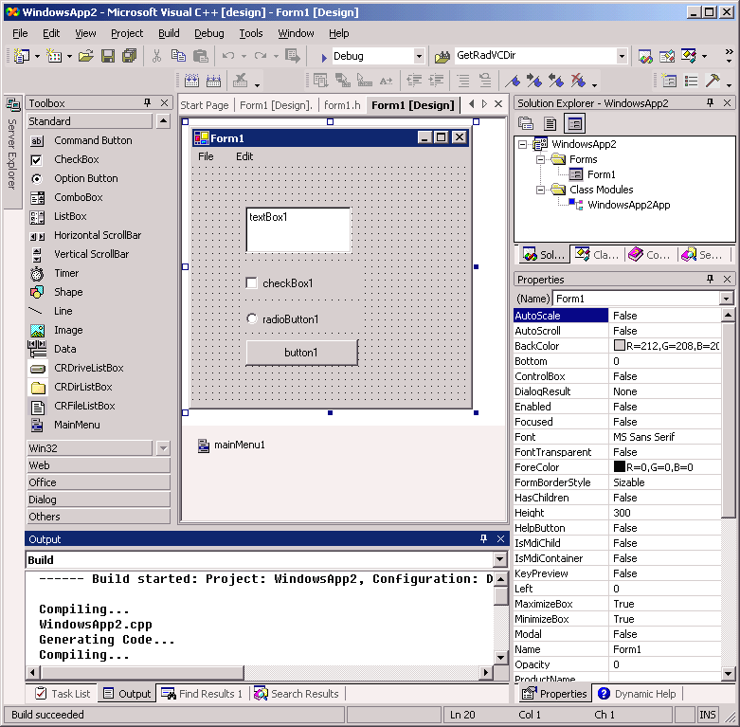The image size is (740, 727).
Task: Click the Add New Item toolbar icon
Action: [x=54, y=56]
